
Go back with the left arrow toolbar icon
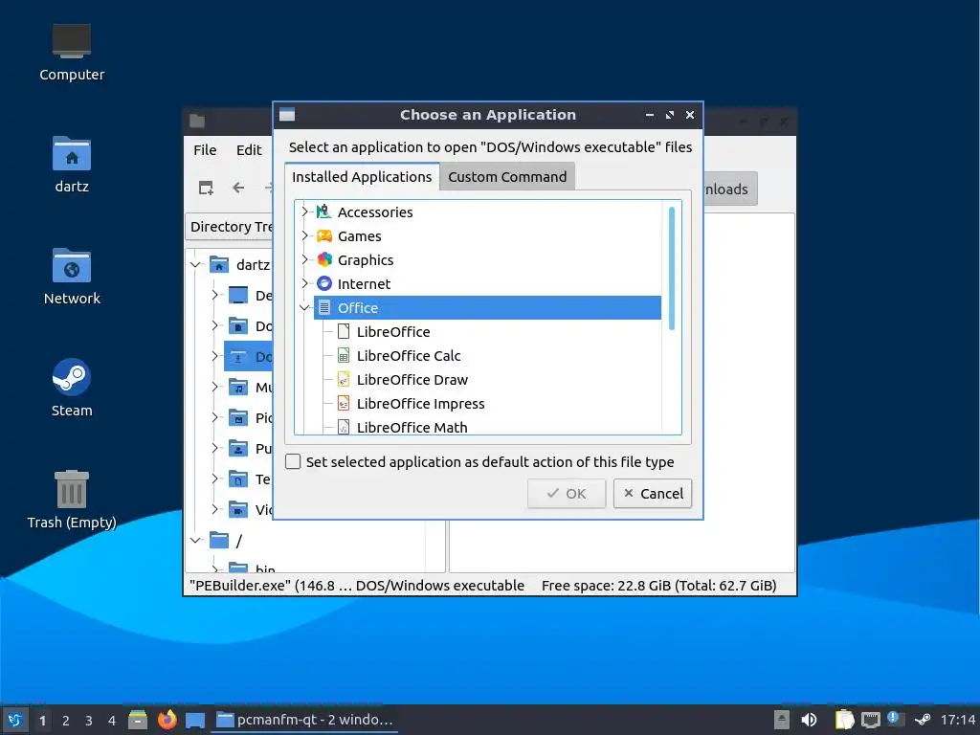point(238,188)
